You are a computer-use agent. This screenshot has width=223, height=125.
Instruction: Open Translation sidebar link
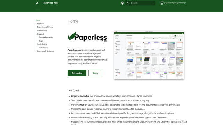tap(43, 48)
